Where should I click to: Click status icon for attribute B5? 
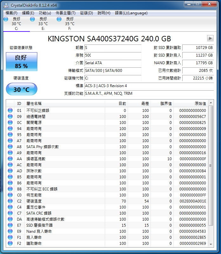point(10,177)
